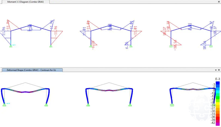Select fixed support of third deformed frame

pos(172,105)
